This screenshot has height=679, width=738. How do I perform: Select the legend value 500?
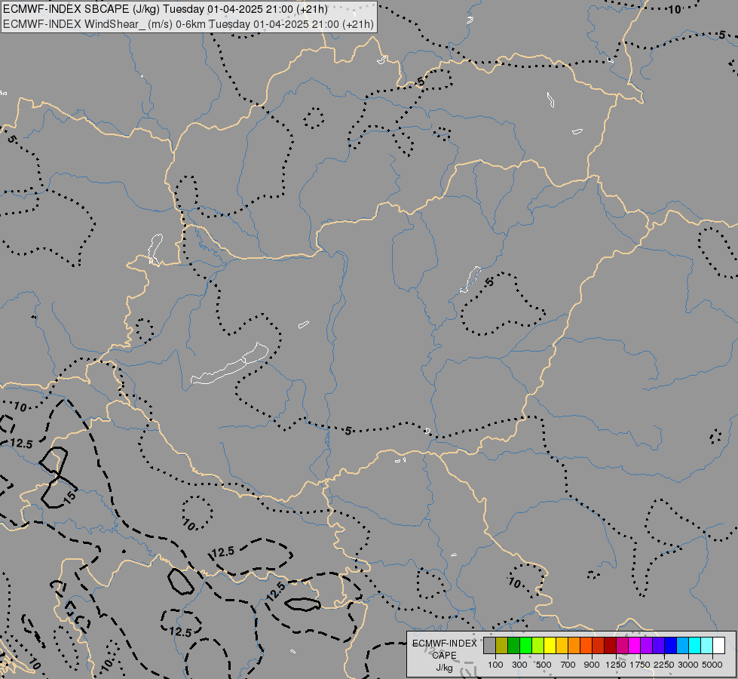click(544, 665)
